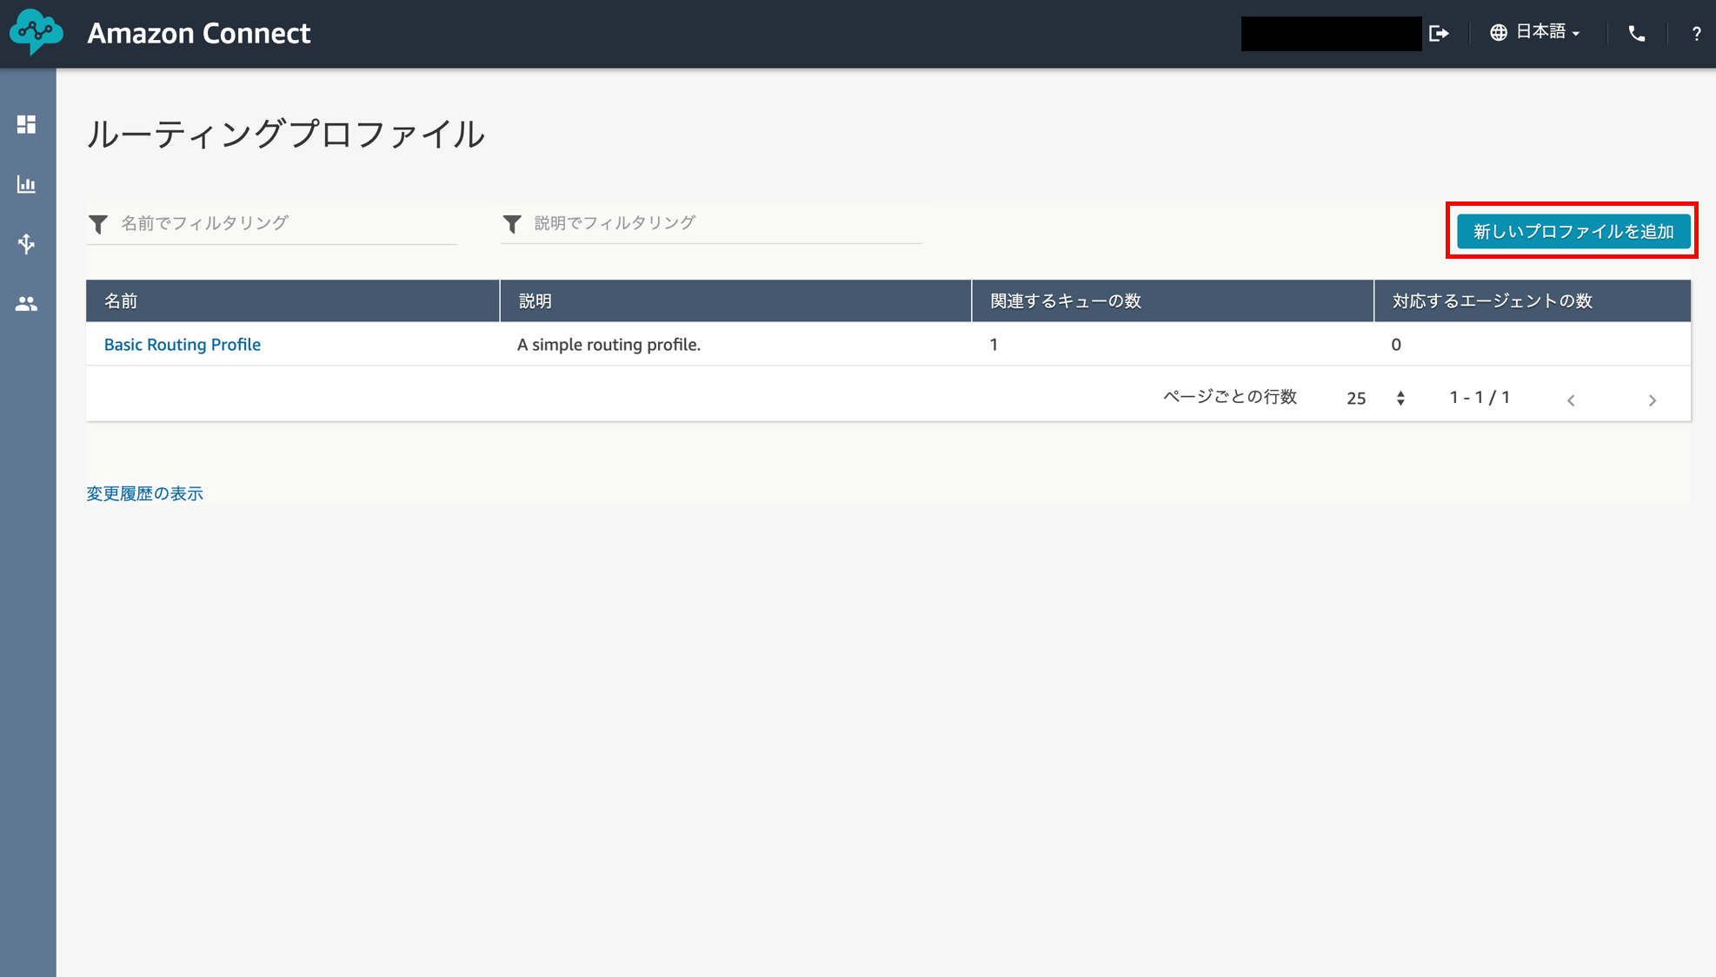The height and width of the screenshot is (977, 1716).
Task: Click the agent count cell showing 0
Action: click(x=1533, y=344)
